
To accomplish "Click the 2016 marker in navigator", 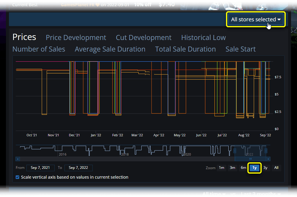I will coord(62,154).
